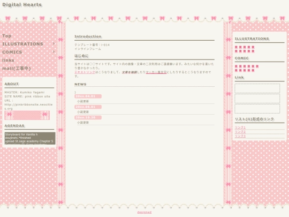Click last square in COMIC lower row

[x=253, y=70]
